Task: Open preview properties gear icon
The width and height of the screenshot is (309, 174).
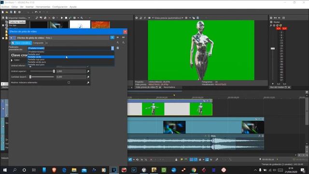Action: [x=136, y=18]
